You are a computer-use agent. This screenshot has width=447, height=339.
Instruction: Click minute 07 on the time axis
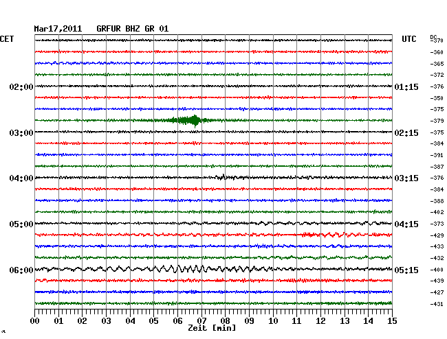tap(201, 321)
